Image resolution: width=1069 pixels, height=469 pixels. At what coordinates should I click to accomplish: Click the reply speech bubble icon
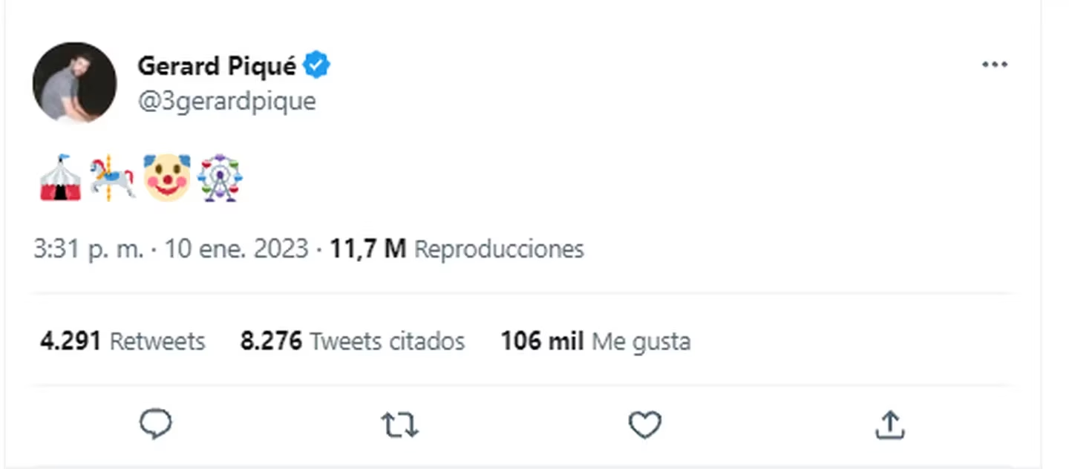[156, 424]
